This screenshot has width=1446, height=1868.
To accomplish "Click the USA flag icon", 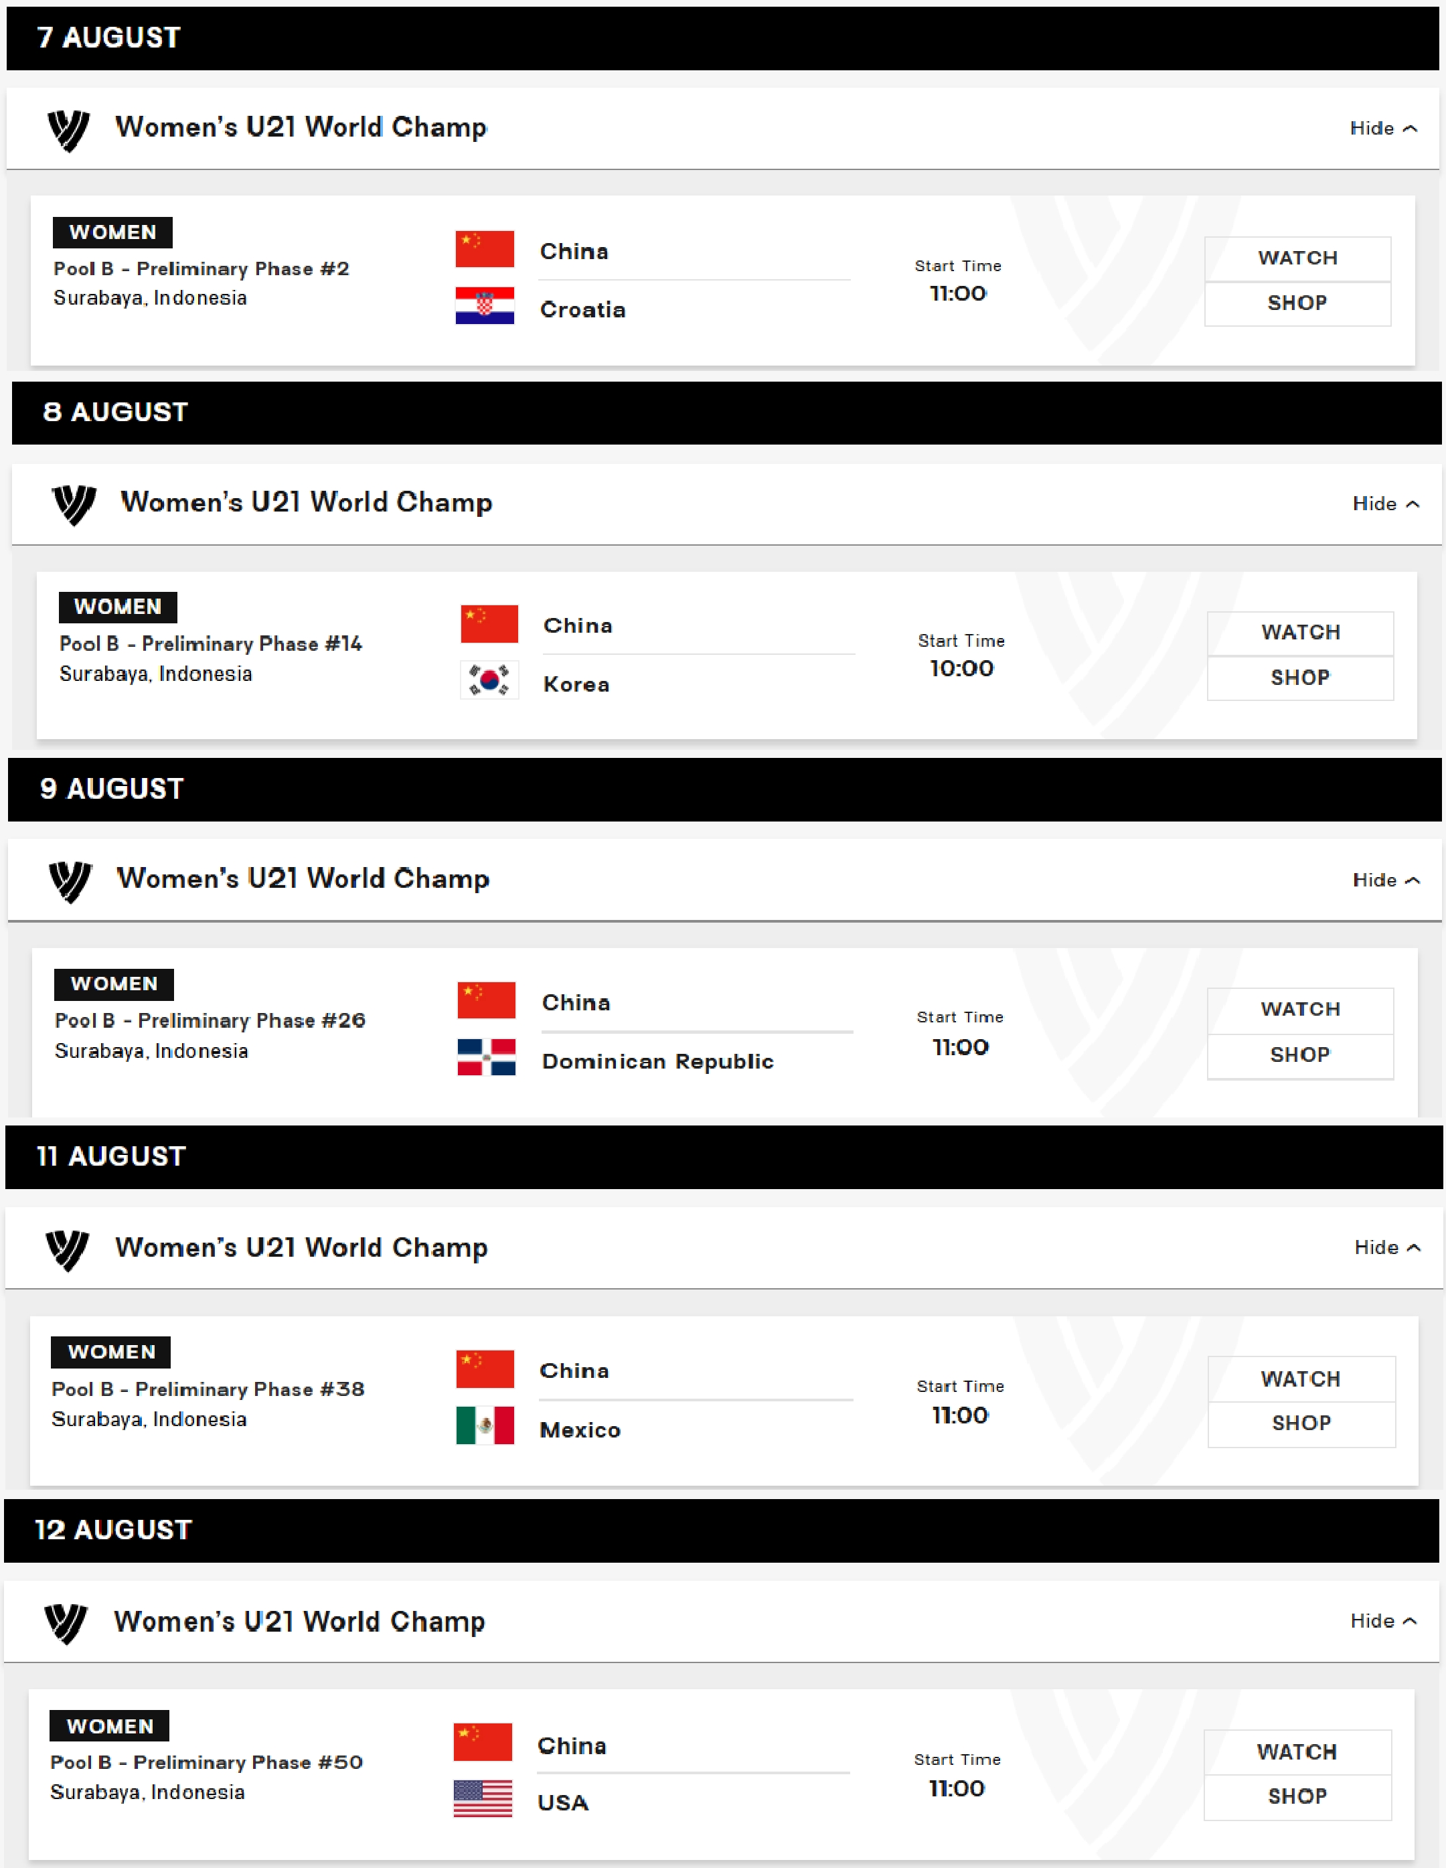I will coord(483,1799).
